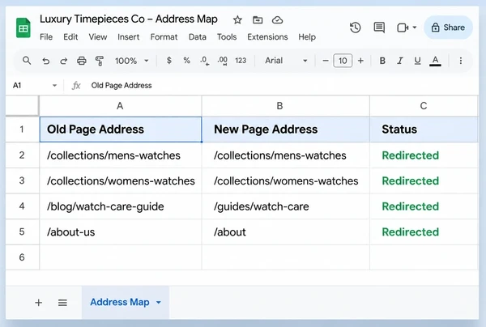Open version history clock icon
The width and height of the screenshot is (486, 327).
pyautogui.click(x=356, y=28)
